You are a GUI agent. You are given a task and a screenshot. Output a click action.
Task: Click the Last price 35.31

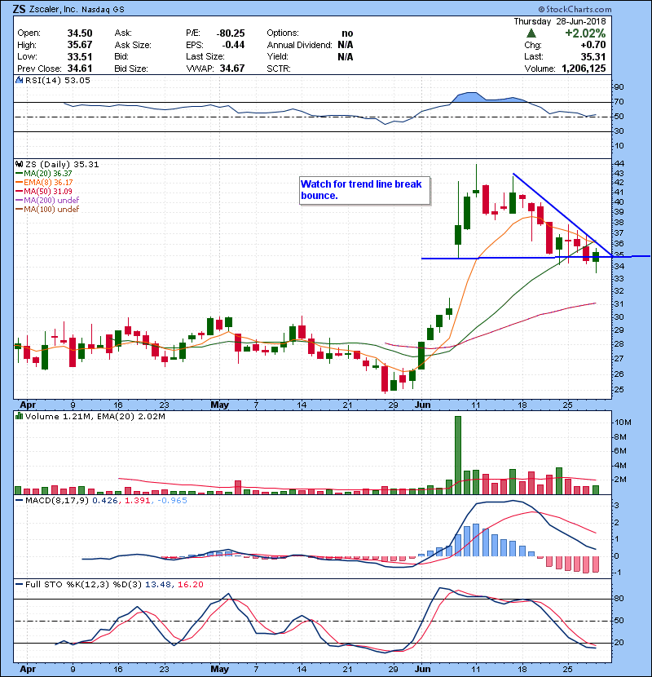click(593, 56)
